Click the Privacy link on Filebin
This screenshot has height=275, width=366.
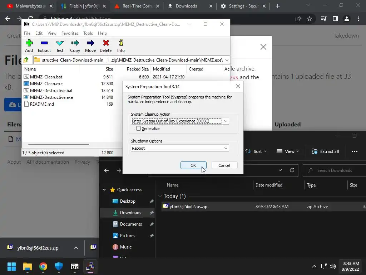pyautogui.click(x=82, y=162)
